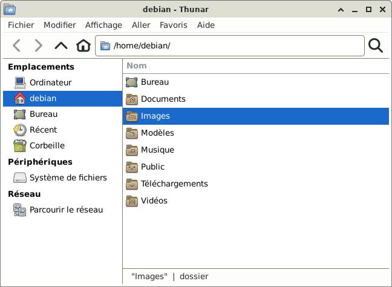Click the debian home icon in sidebar
392x287 pixels.
pos(20,98)
